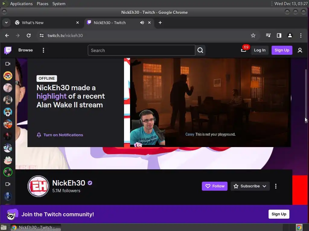The image size is (309, 231).
Task: Open the notifications inbox showing 69
Action: pyautogui.click(x=244, y=50)
